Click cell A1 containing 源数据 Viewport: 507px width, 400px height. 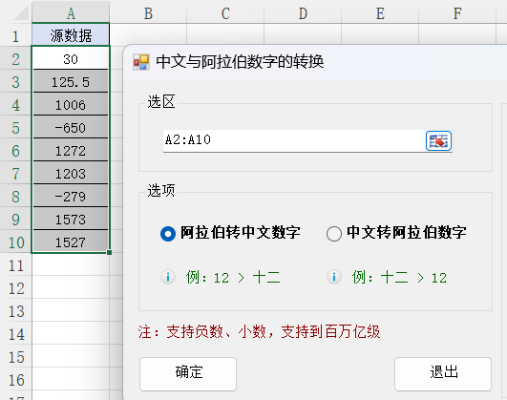click(x=71, y=35)
